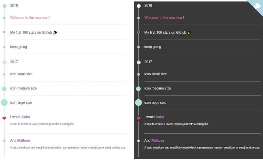263x160 pixels.
Task: Click the pink 2017 marker in light timeline
Action: point(4,62)
